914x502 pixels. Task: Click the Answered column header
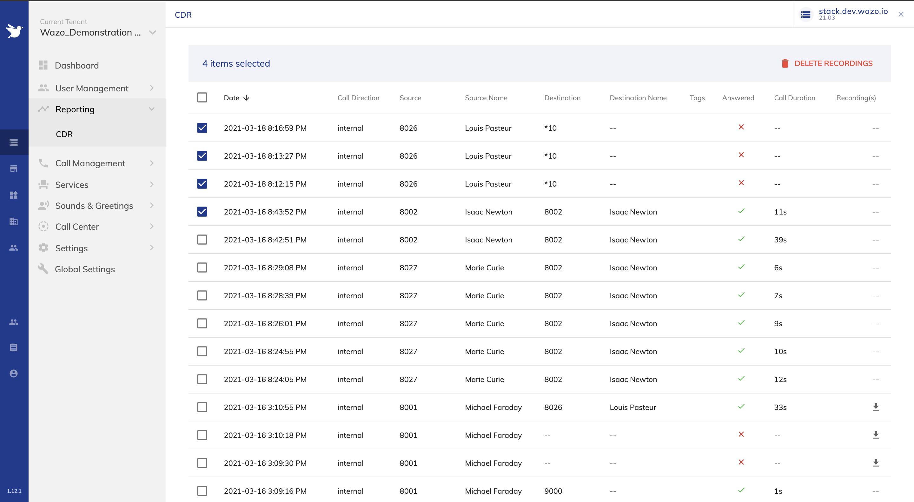(738, 98)
